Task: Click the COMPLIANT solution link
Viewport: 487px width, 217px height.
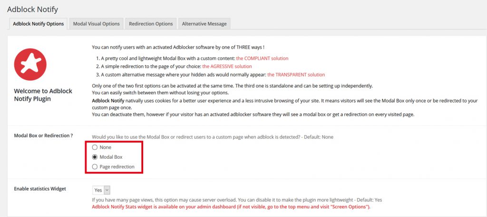Action: click(x=263, y=58)
